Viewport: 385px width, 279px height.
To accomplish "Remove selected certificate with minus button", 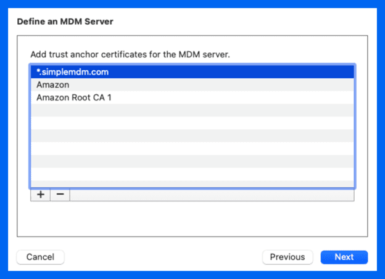I will pos(60,195).
